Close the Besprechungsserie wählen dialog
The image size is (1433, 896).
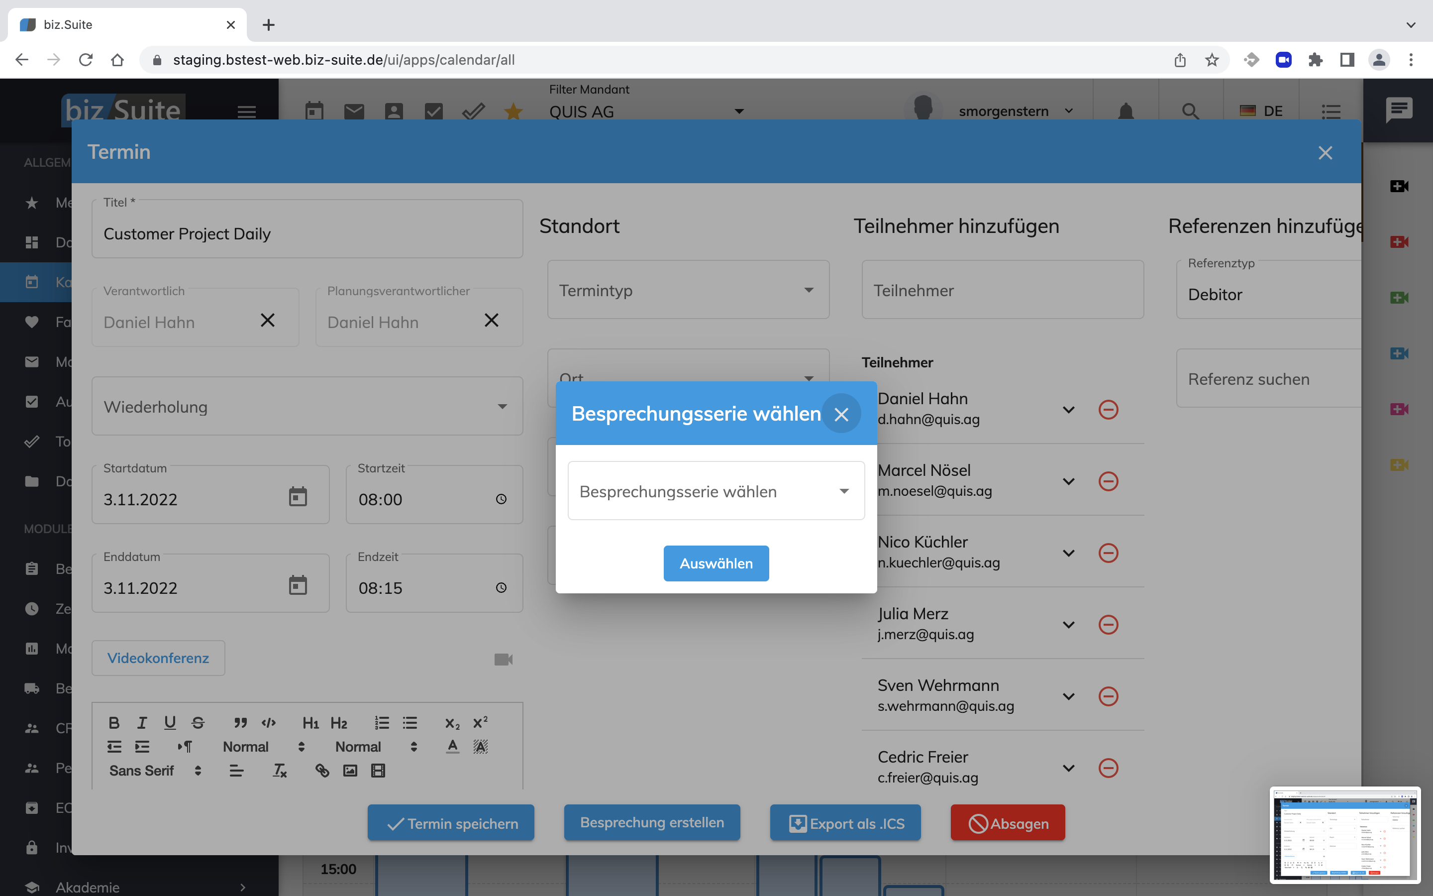pyautogui.click(x=841, y=414)
